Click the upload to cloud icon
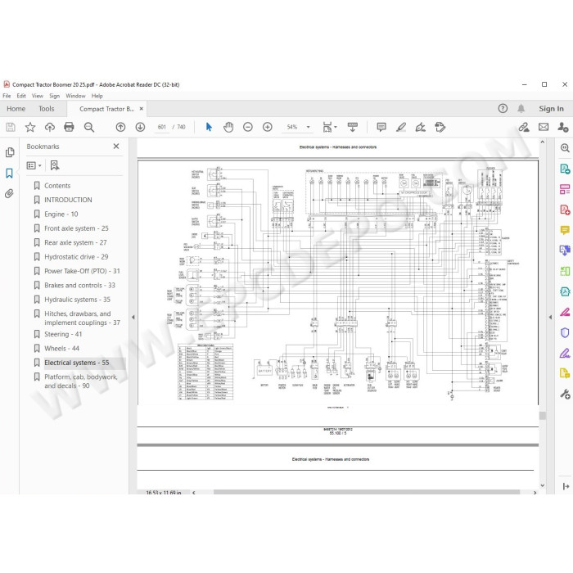 pyautogui.click(x=50, y=127)
